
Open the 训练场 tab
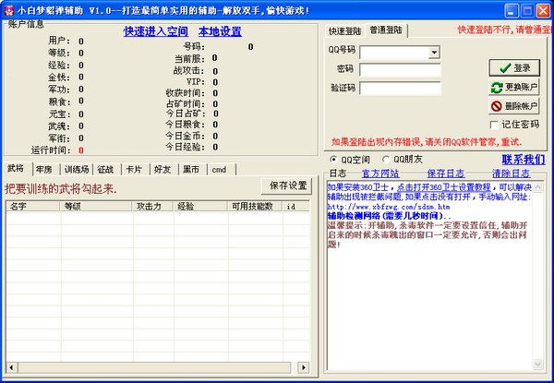tap(77, 170)
